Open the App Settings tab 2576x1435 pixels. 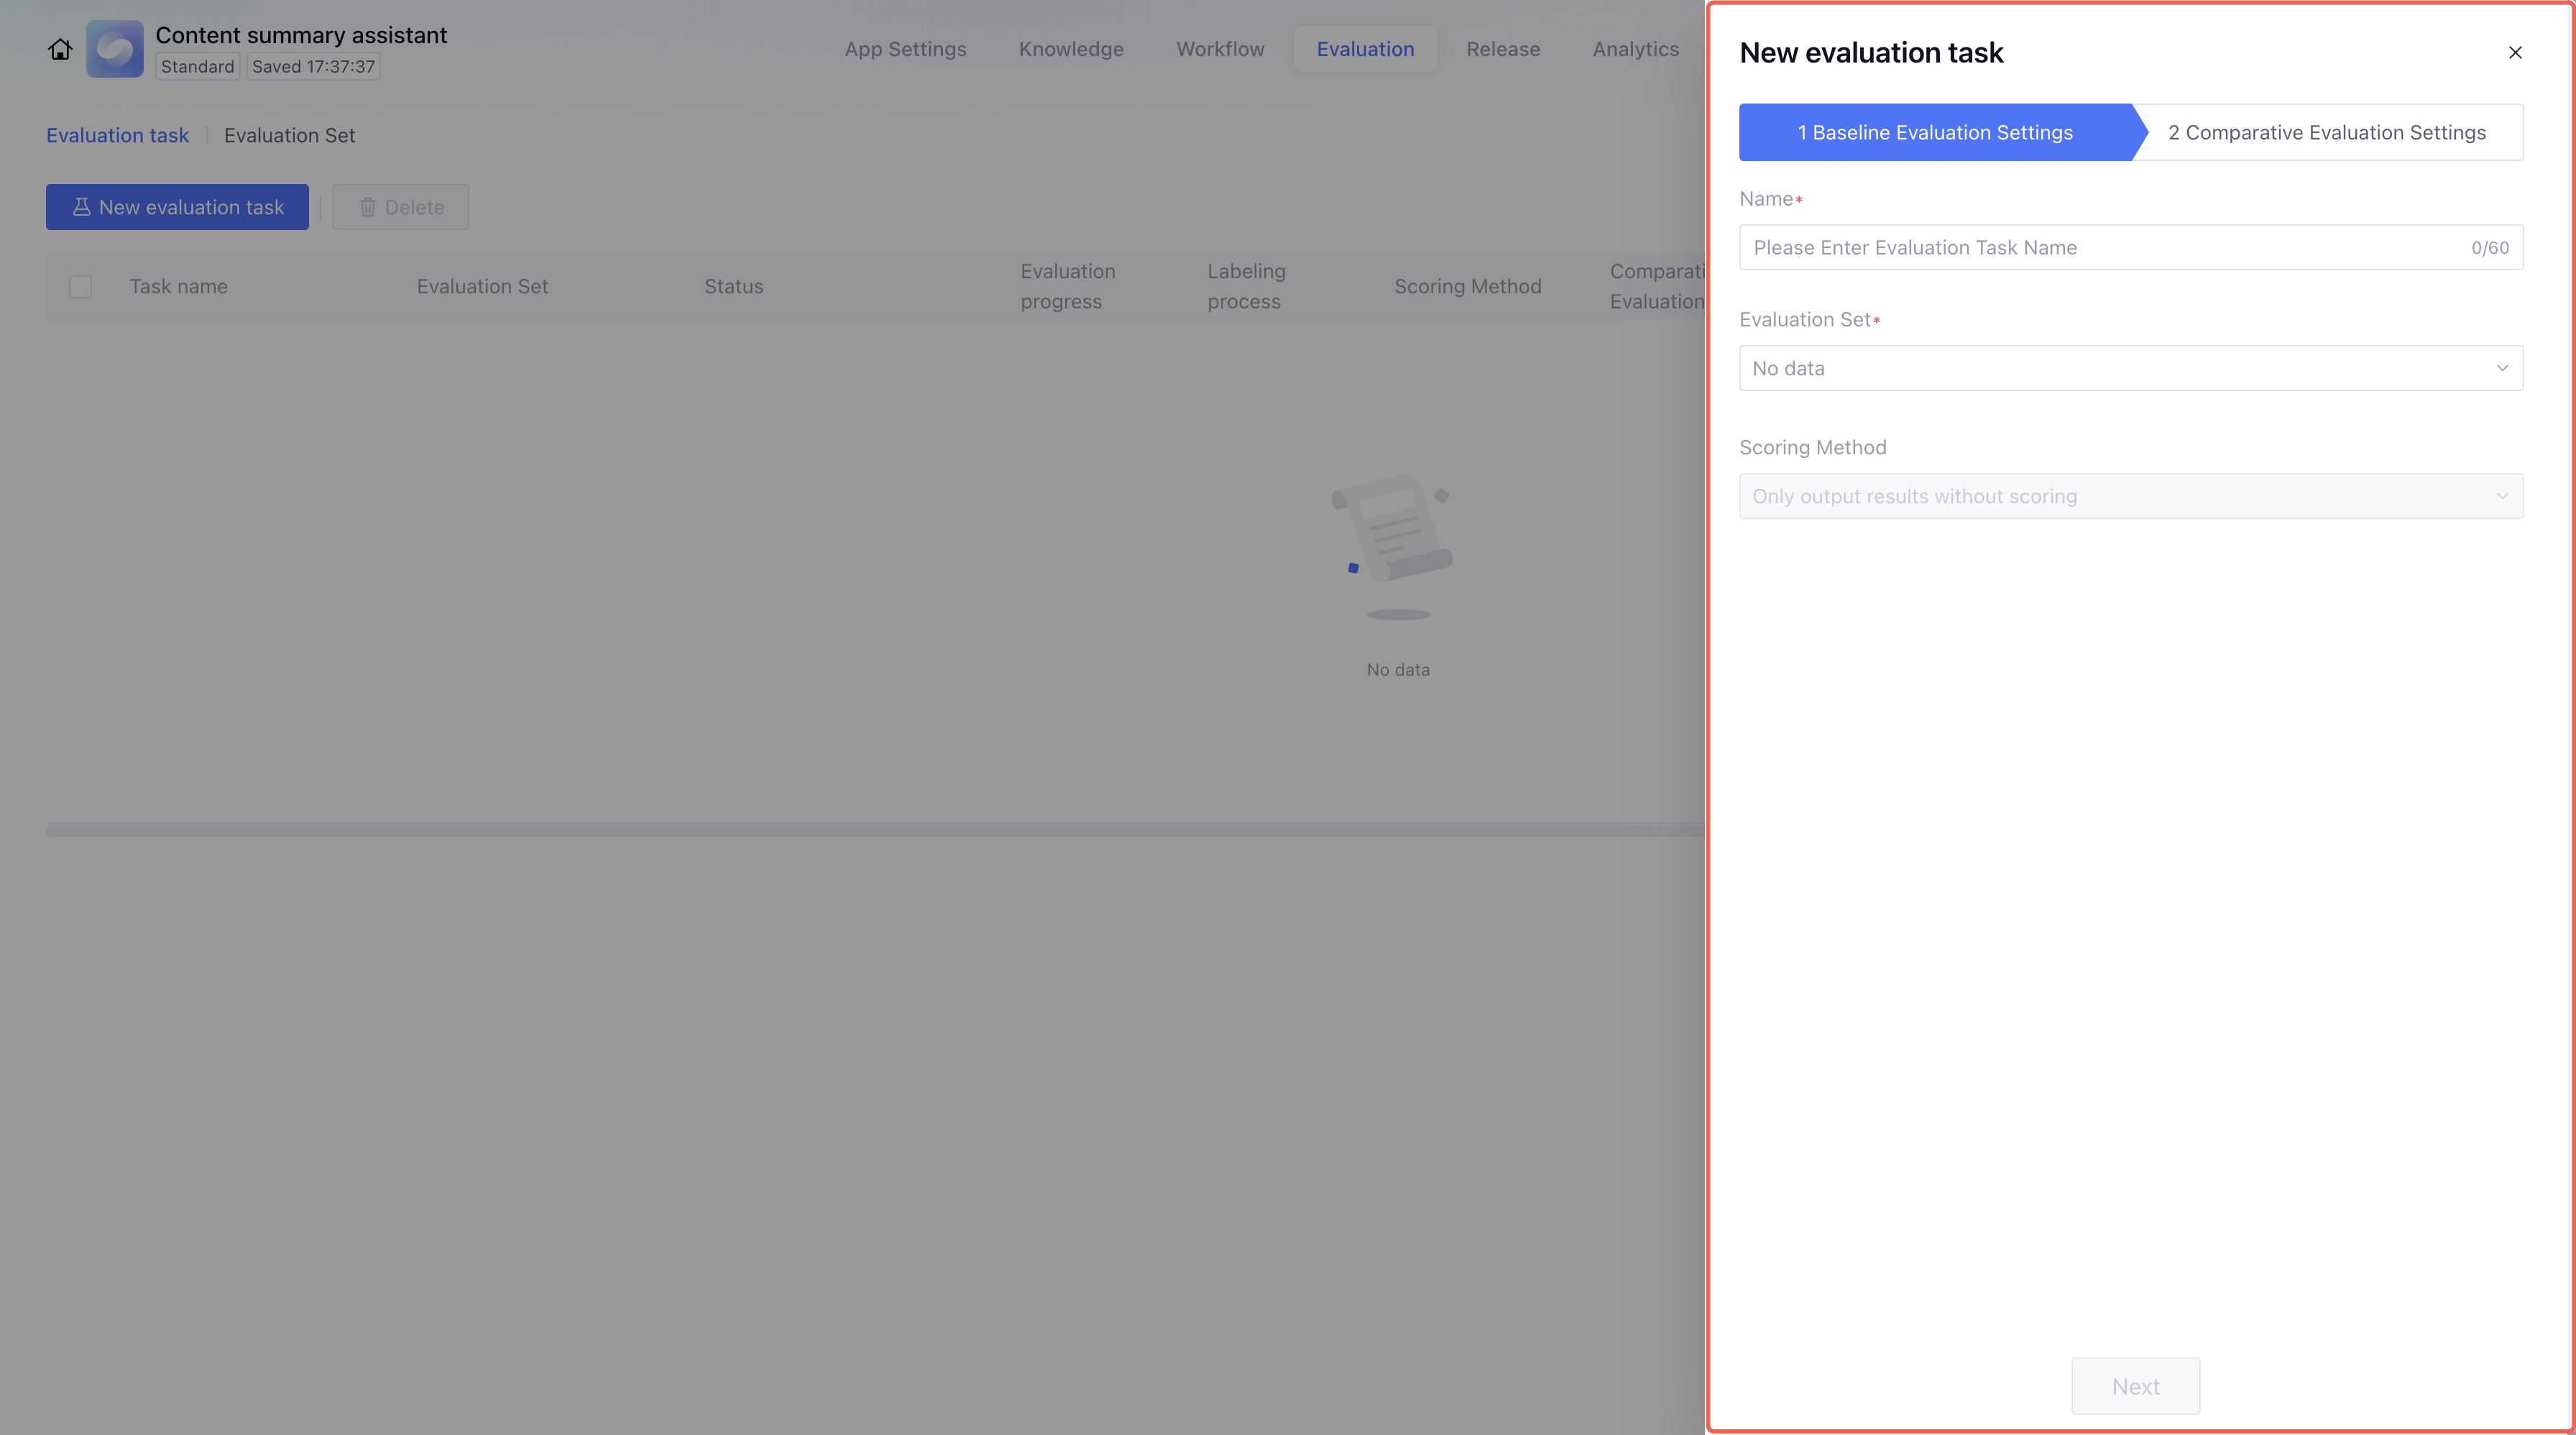click(905, 49)
